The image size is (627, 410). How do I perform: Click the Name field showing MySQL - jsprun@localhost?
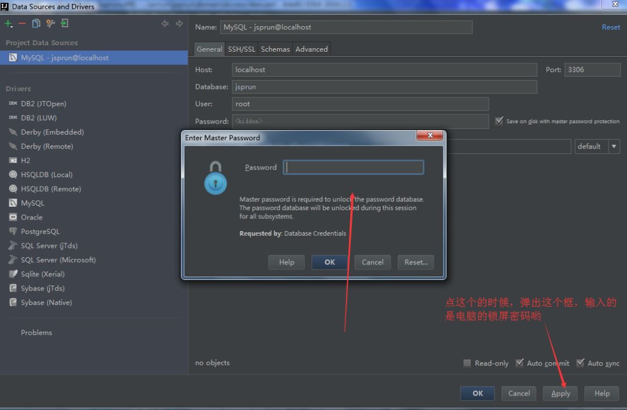coord(346,27)
